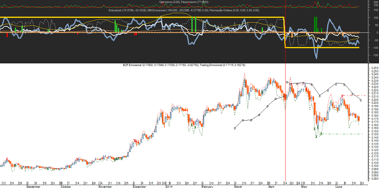
Task: Click the red X marker at the June peak
Action: (x=343, y=96)
